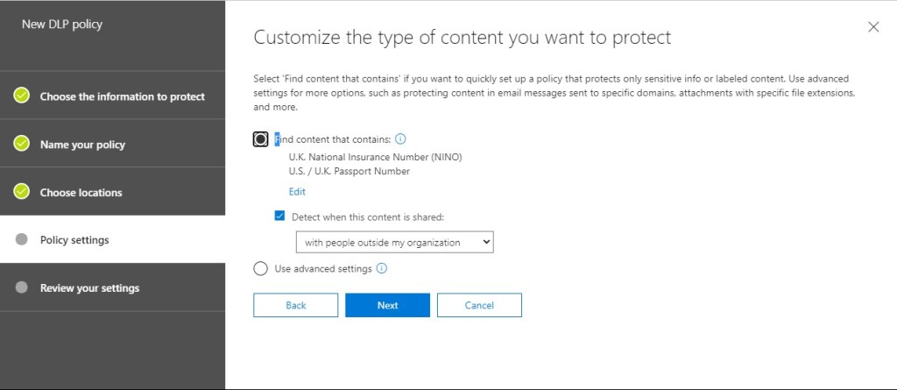The height and width of the screenshot is (390, 897).
Task: Click info icon next to 'Use advanced settings'
Action: click(x=382, y=269)
